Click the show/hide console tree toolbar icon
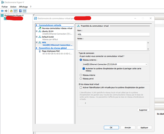 click(x=16, y=11)
